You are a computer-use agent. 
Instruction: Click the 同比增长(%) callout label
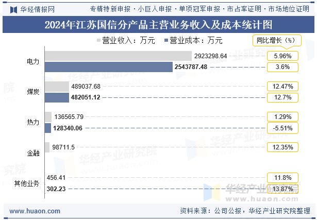point(277,40)
